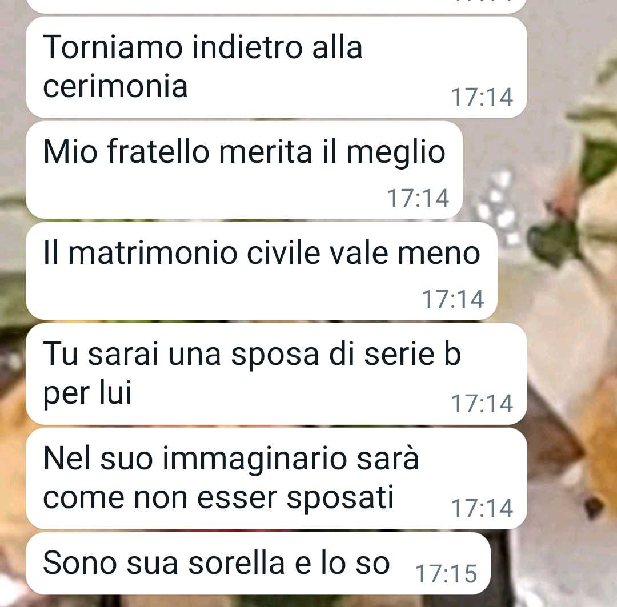Click the timestamp beside "come non esser sposati"
Screen dimensions: 617x607
pyautogui.click(x=482, y=508)
